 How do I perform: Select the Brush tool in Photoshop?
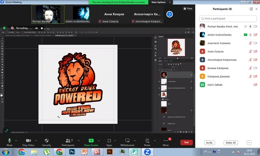[x=2, y=57]
